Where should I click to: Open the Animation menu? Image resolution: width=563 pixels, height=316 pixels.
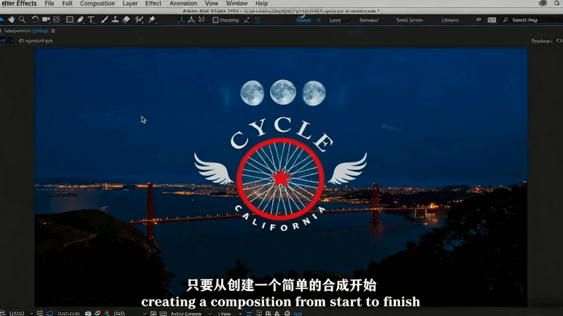(183, 3)
